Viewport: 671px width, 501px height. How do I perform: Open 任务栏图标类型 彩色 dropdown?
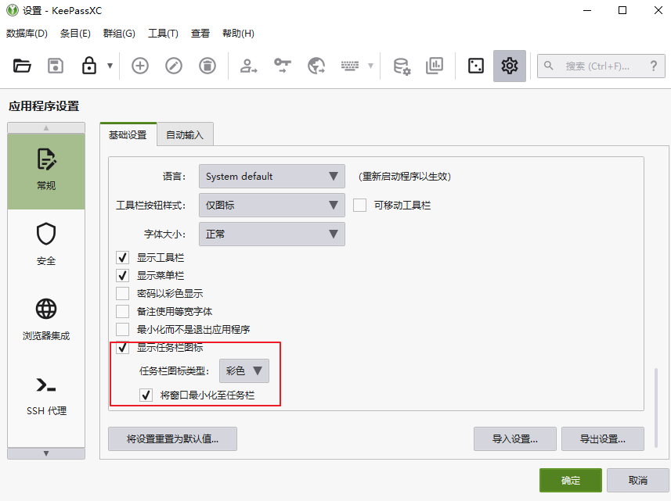click(x=244, y=370)
